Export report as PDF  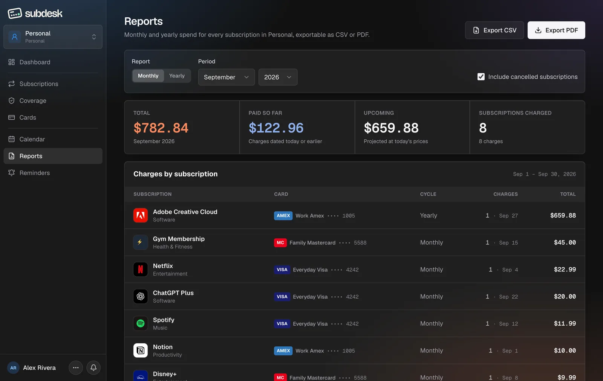coord(556,30)
